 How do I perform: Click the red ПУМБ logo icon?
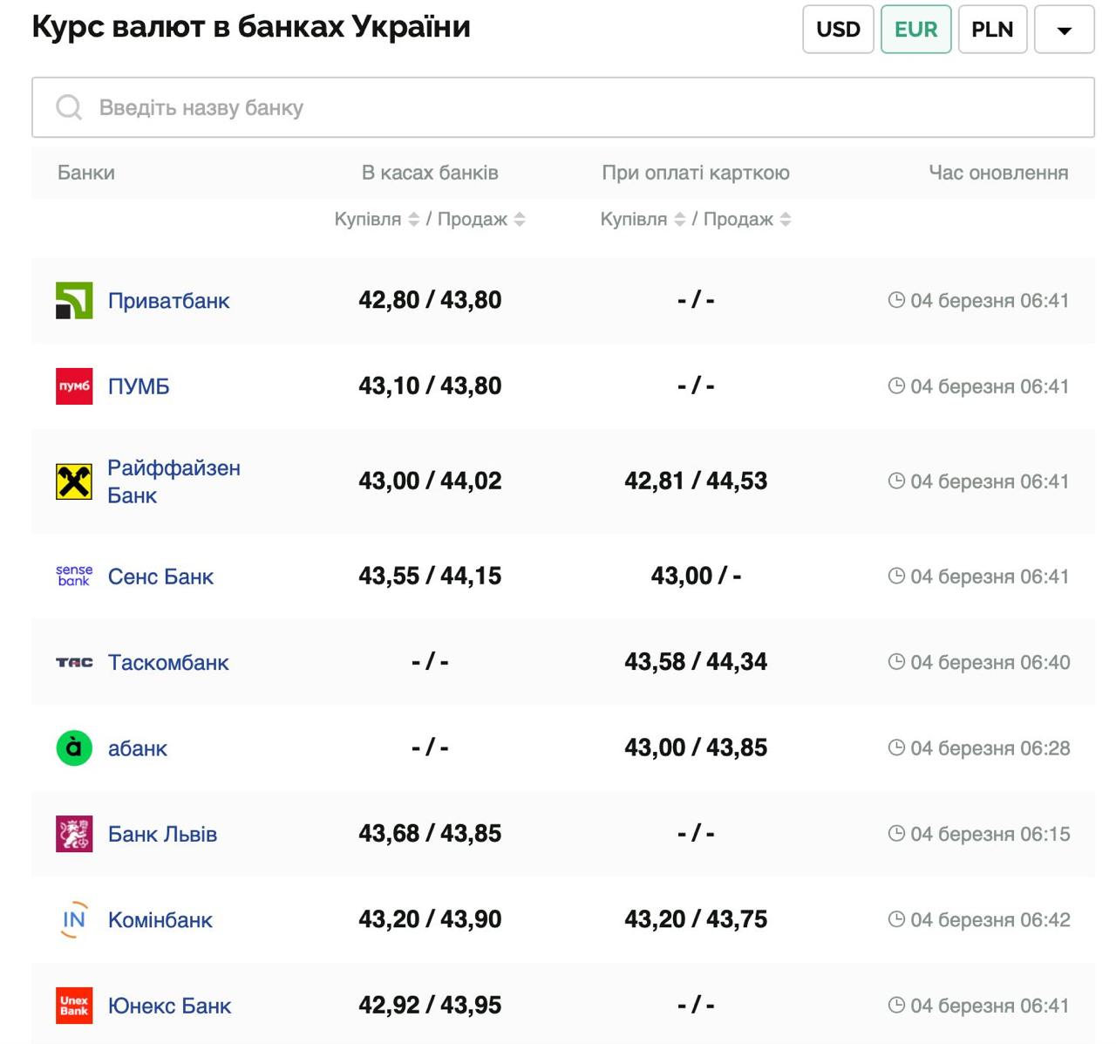74,386
